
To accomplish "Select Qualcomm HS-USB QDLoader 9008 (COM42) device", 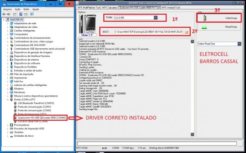I will click(x=42, y=117).
